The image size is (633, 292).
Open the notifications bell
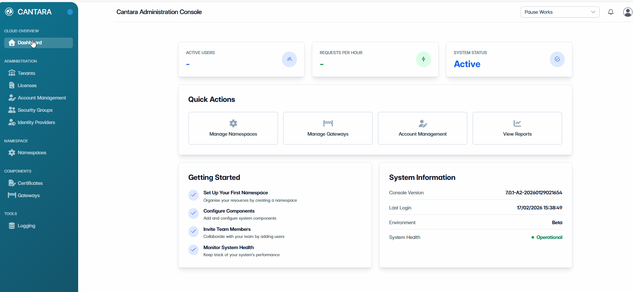[x=611, y=12]
